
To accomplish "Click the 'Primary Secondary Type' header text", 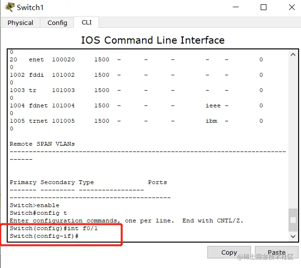I will click(52, 182).
